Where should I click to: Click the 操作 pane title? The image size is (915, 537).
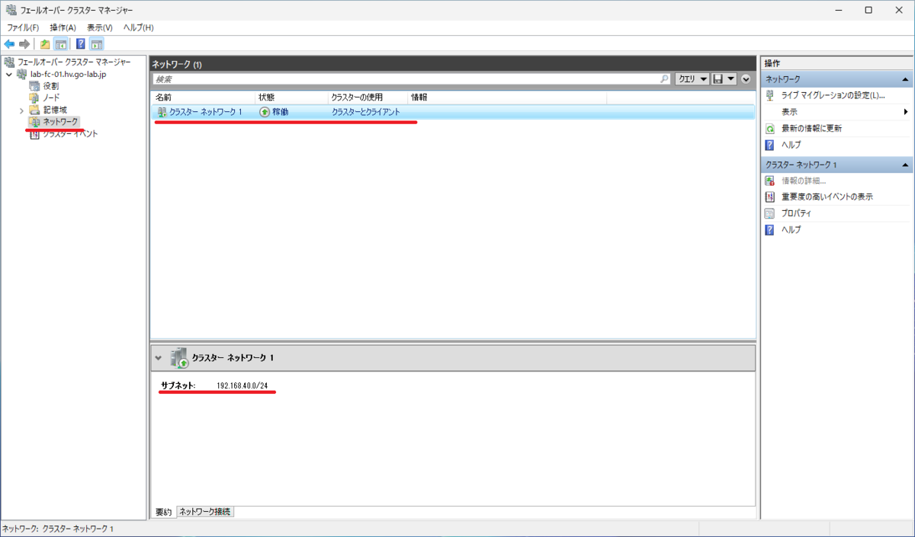click(x=772, y=63)
